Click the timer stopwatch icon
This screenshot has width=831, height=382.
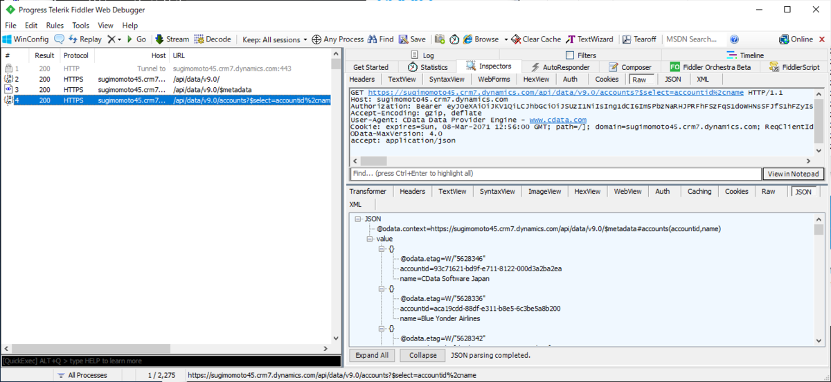(454, 39)
